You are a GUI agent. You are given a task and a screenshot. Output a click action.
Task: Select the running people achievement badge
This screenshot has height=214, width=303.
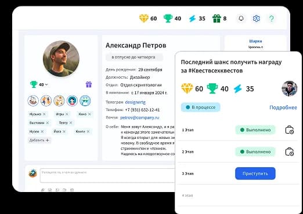tap(46, 101)
